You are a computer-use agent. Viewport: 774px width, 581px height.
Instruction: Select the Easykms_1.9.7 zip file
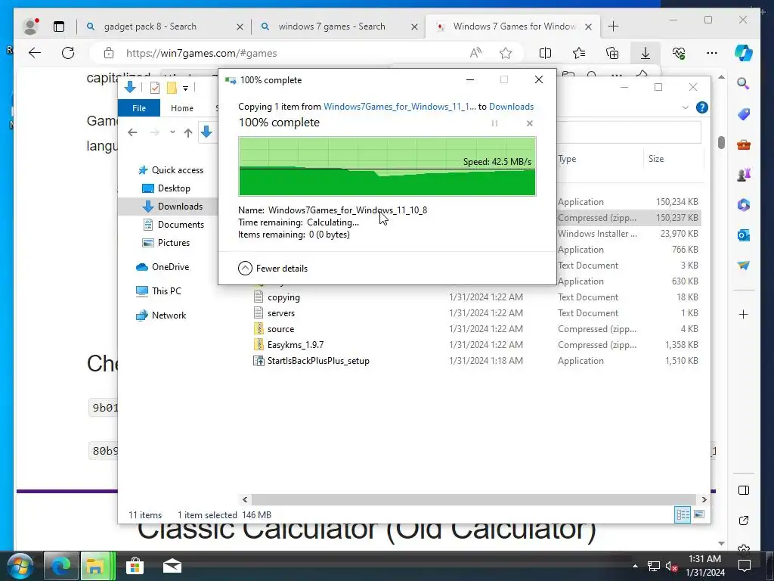pyautogui.click(x=296, y=345)
